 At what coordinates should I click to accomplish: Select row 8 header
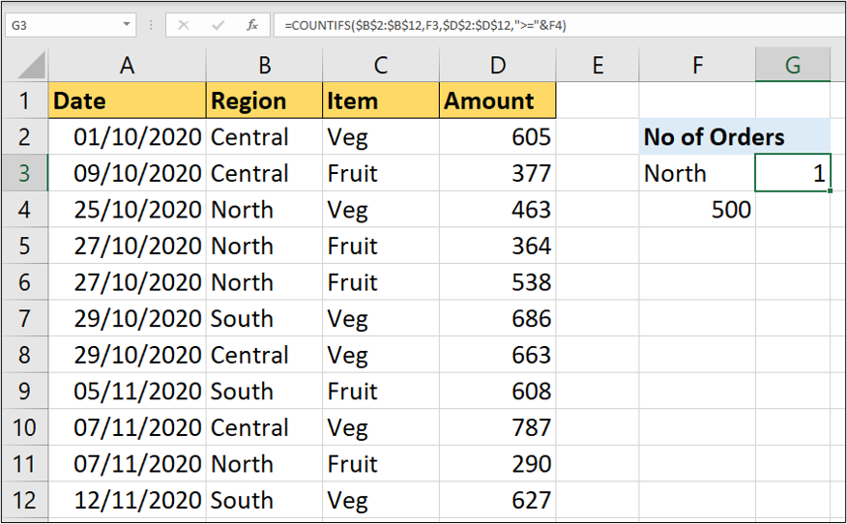click(24, 355)
